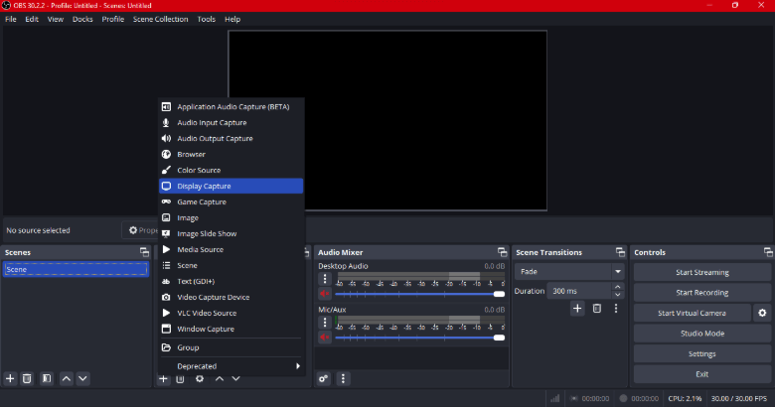
Task: Decrease transition duration stepper down
Action: [x=618, y=295]
